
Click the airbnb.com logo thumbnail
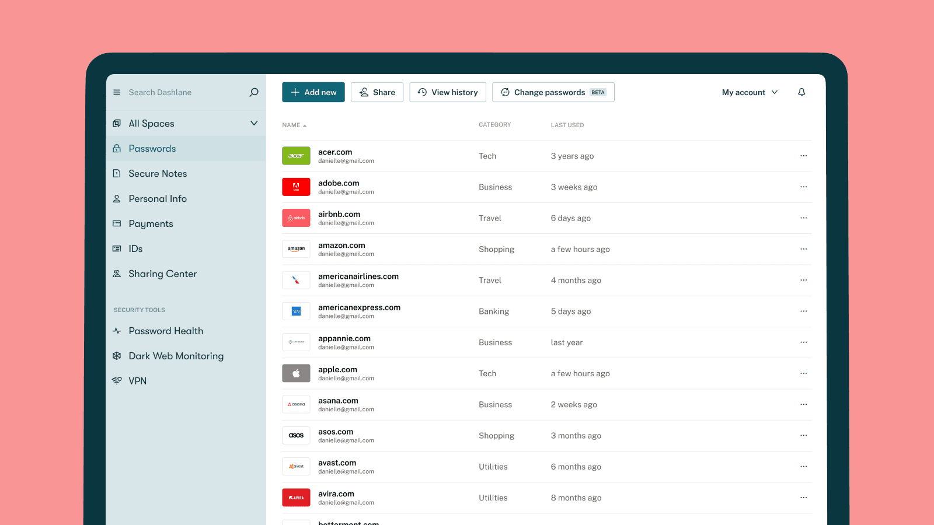click(x=296, y=218)
